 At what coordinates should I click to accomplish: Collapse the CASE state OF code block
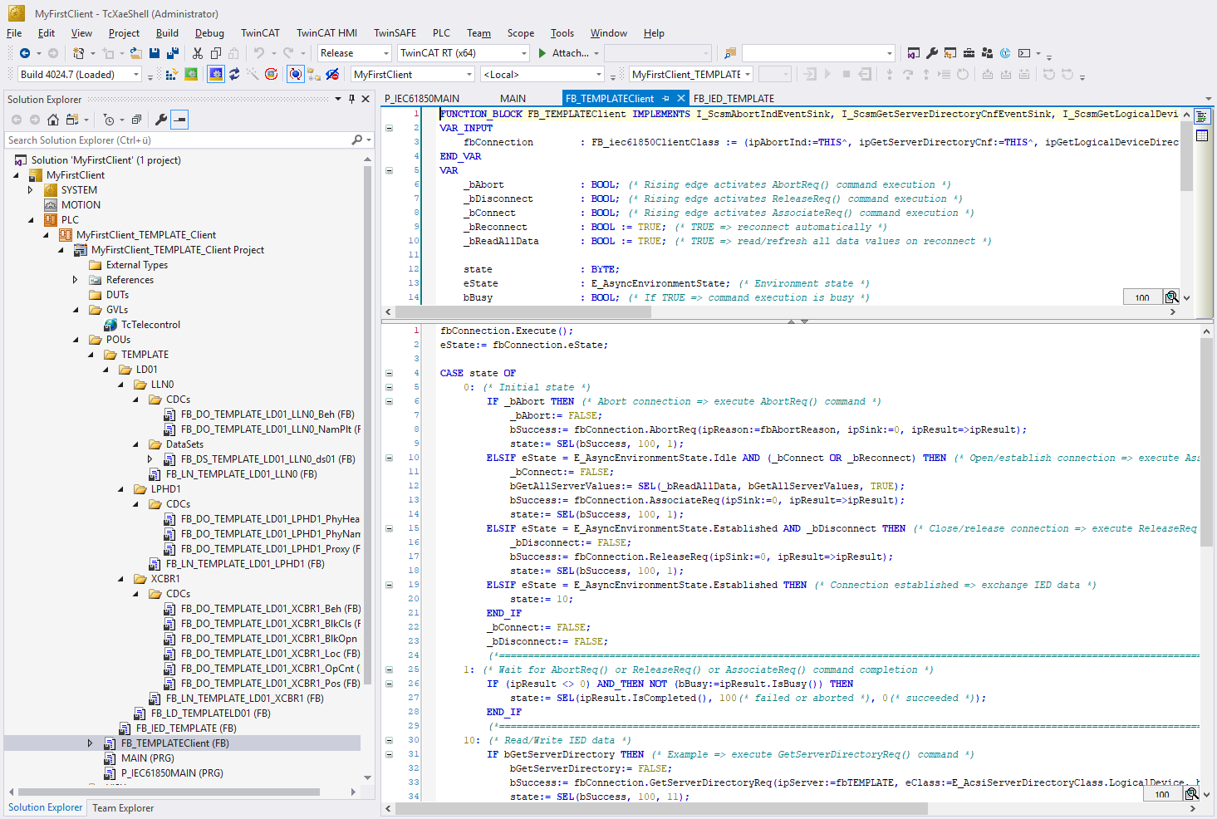point(389,373)
